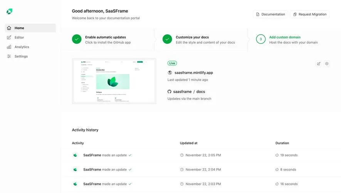Click the avatar on the 2:05 PM update row
Screen dimensions: 341x193
click(x=75, y=155)
